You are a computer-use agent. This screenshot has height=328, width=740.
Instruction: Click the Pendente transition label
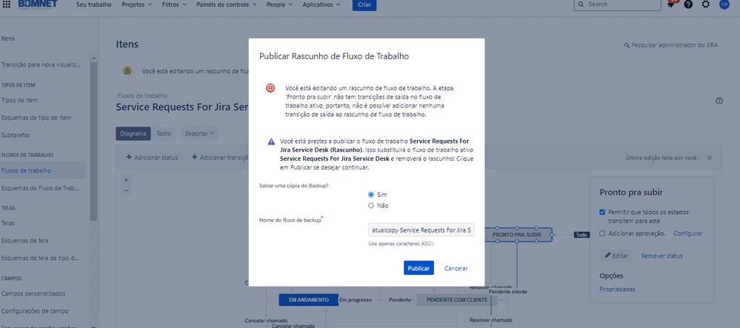click(x=400, y=300)
